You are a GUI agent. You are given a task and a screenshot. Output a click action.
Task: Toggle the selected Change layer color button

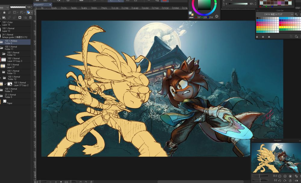pos(28,12)
